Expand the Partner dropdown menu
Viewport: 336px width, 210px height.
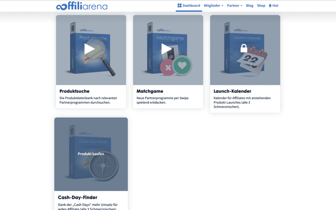[235, 6]
